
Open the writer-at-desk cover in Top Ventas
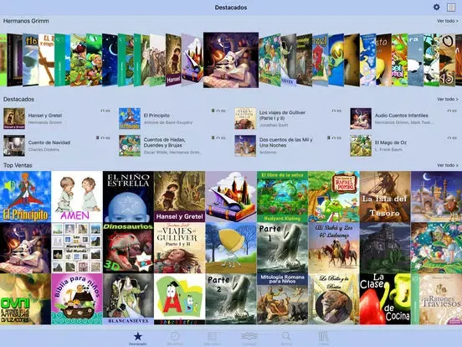(25, 248)
